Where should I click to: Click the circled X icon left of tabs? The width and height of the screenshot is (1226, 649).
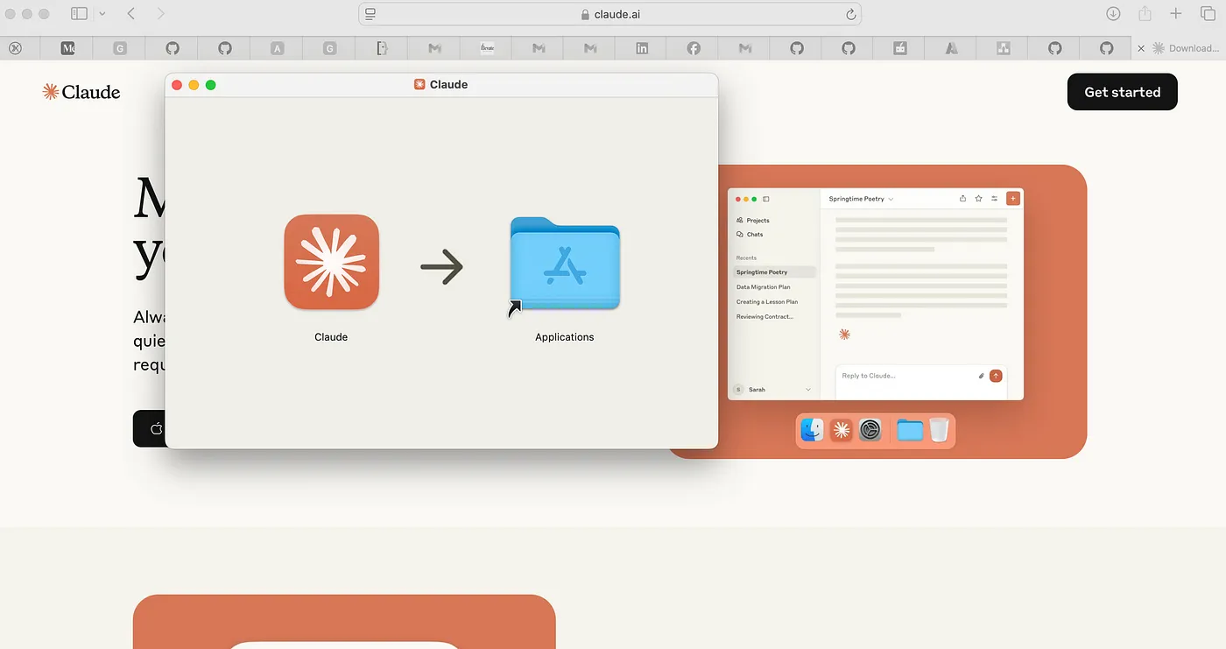pyautogui.click(x=15, y=48)
